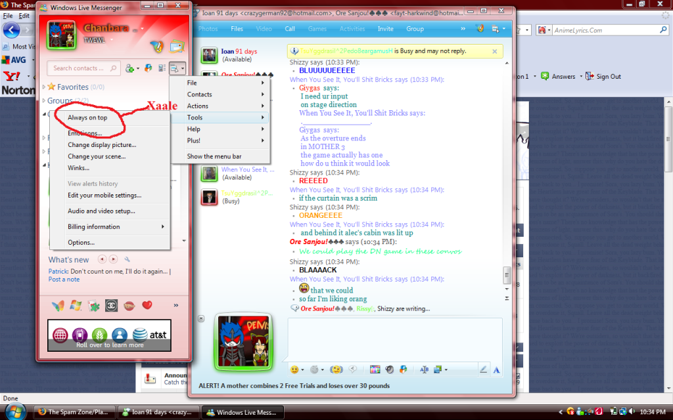Send a nudge with the shaking face icon
This screenshot has width=673, height=420.
point(336,369)
